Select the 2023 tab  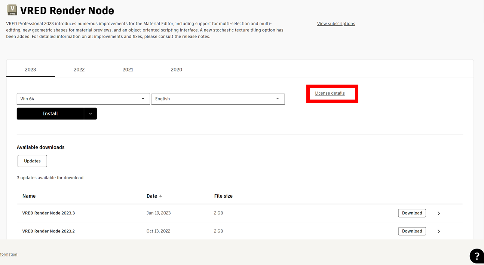point(30,70)
